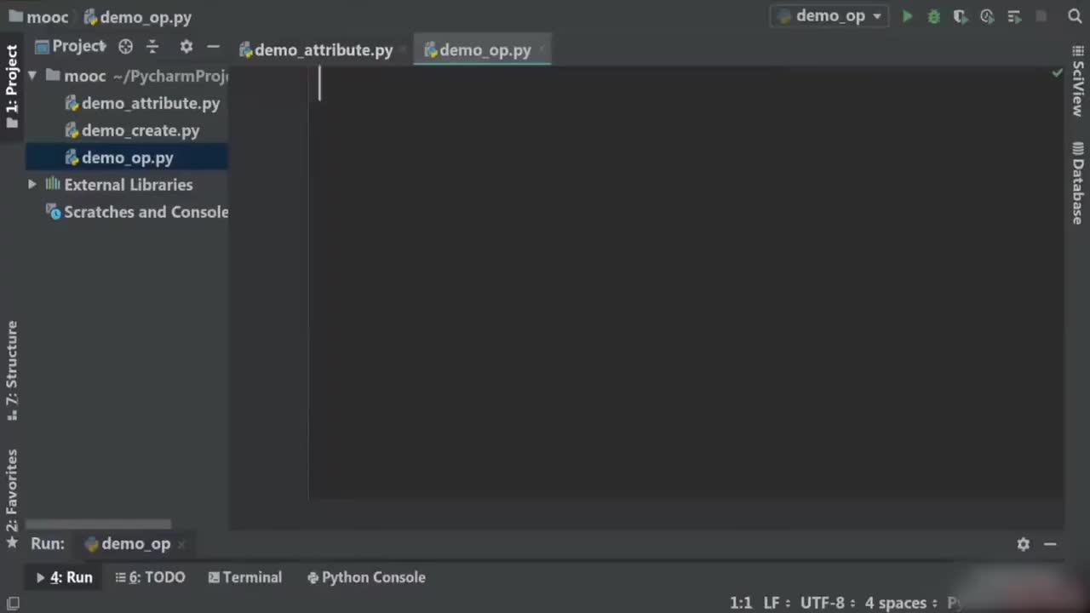Click the profiler icon in the top toolbar
Screen dimensions: 1090x613
(x=987, y=16)
